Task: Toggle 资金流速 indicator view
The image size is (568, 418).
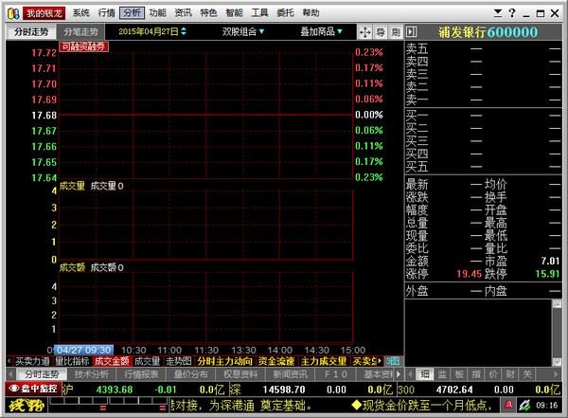Action: (275, 361)
